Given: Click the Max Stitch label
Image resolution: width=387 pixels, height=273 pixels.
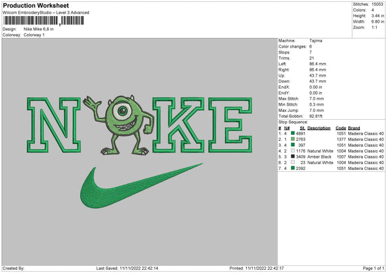Looking at the screenshot, I should point(289,99).
